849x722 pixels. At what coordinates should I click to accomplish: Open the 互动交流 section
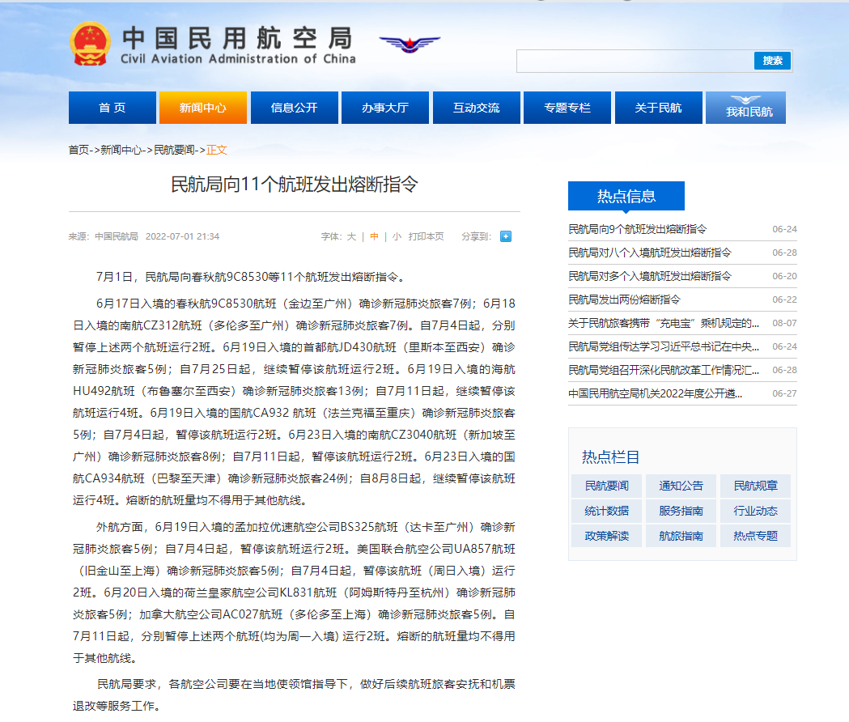click(x=476, y=107)
